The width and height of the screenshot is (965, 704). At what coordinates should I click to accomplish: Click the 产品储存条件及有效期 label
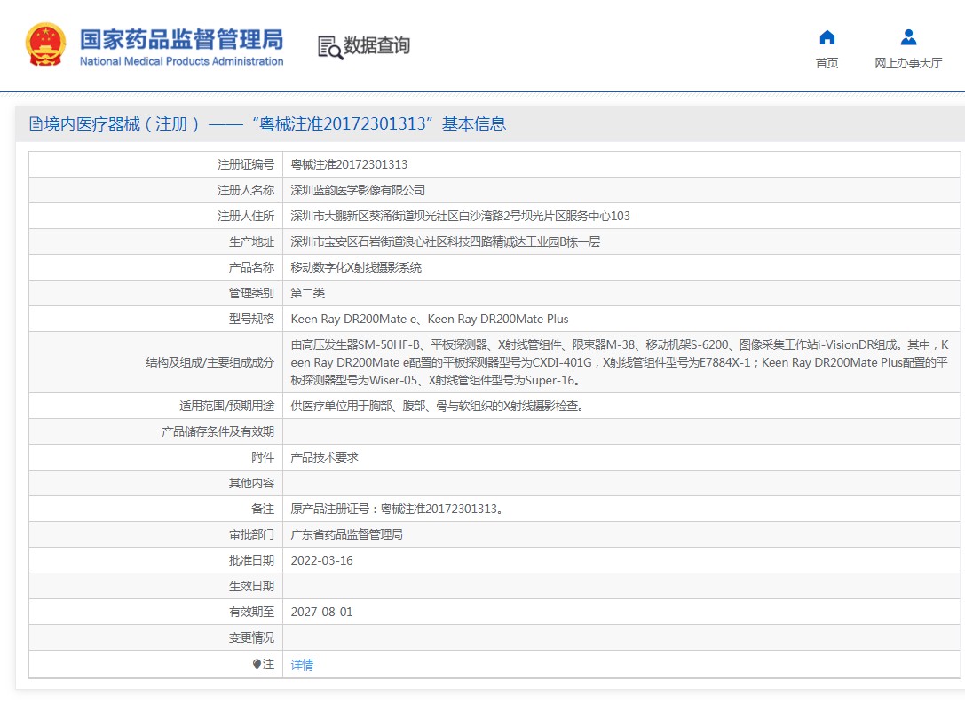(x=218, y=432)
